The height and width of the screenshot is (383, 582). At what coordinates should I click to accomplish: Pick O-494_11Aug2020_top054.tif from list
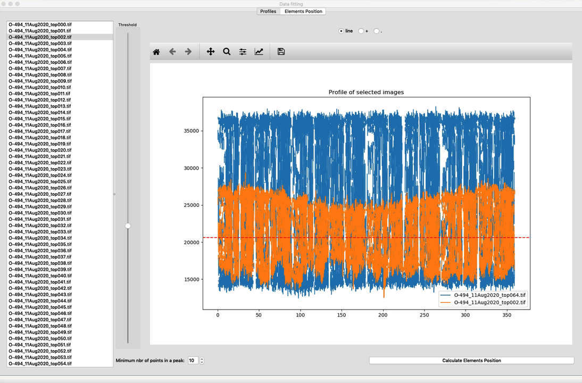(40, 363)
